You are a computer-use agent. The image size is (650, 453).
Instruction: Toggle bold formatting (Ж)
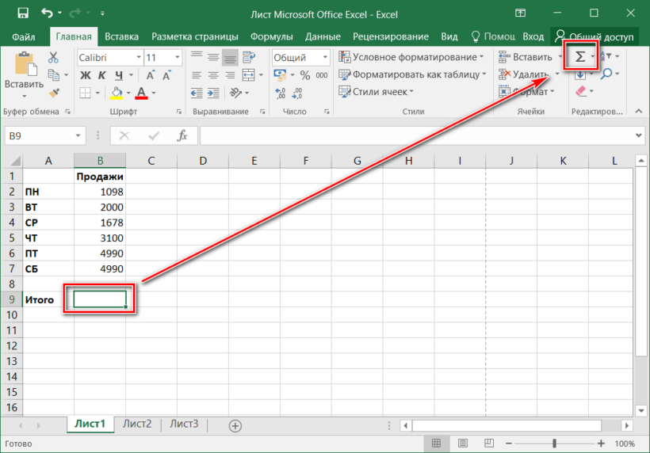(85, 75)
